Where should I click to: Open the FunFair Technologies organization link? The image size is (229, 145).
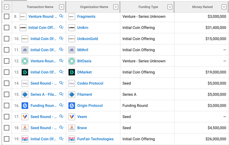coord(95,139)
